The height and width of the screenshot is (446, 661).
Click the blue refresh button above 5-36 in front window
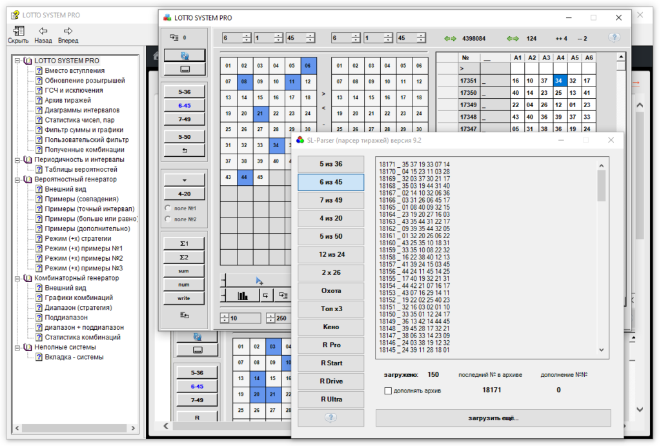tap(185, 56)
